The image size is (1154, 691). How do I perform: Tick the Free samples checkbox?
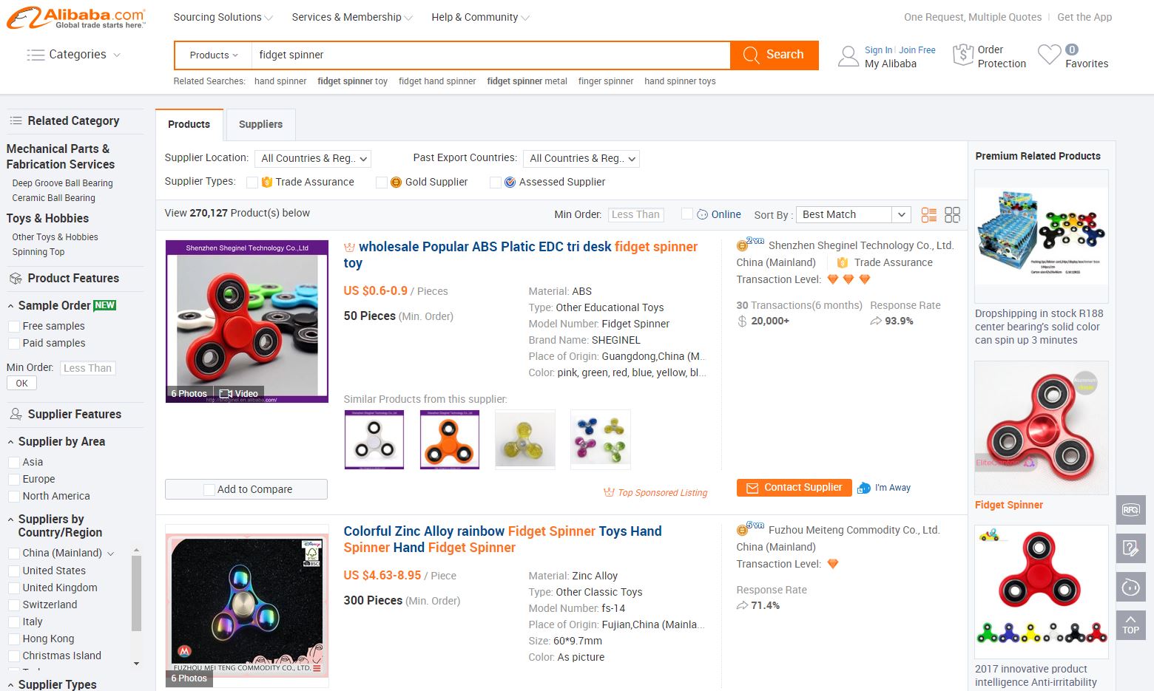pyautogui.click(x=14, y=327)
